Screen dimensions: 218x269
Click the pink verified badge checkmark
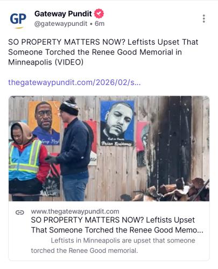(99, 13)
